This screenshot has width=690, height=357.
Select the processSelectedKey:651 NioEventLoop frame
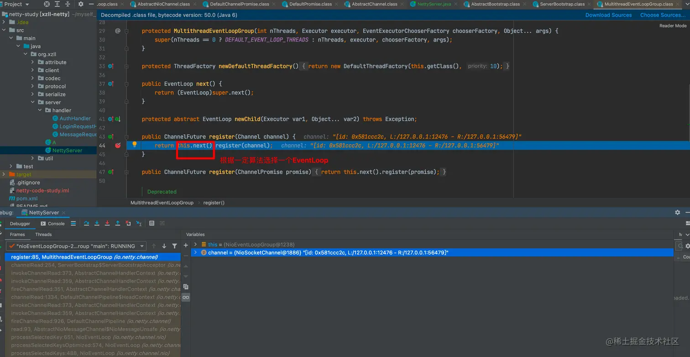(93, 337)
